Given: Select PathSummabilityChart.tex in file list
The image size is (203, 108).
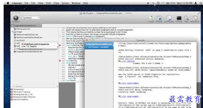Looking at the screenshot, I should [x=27, y=35].
